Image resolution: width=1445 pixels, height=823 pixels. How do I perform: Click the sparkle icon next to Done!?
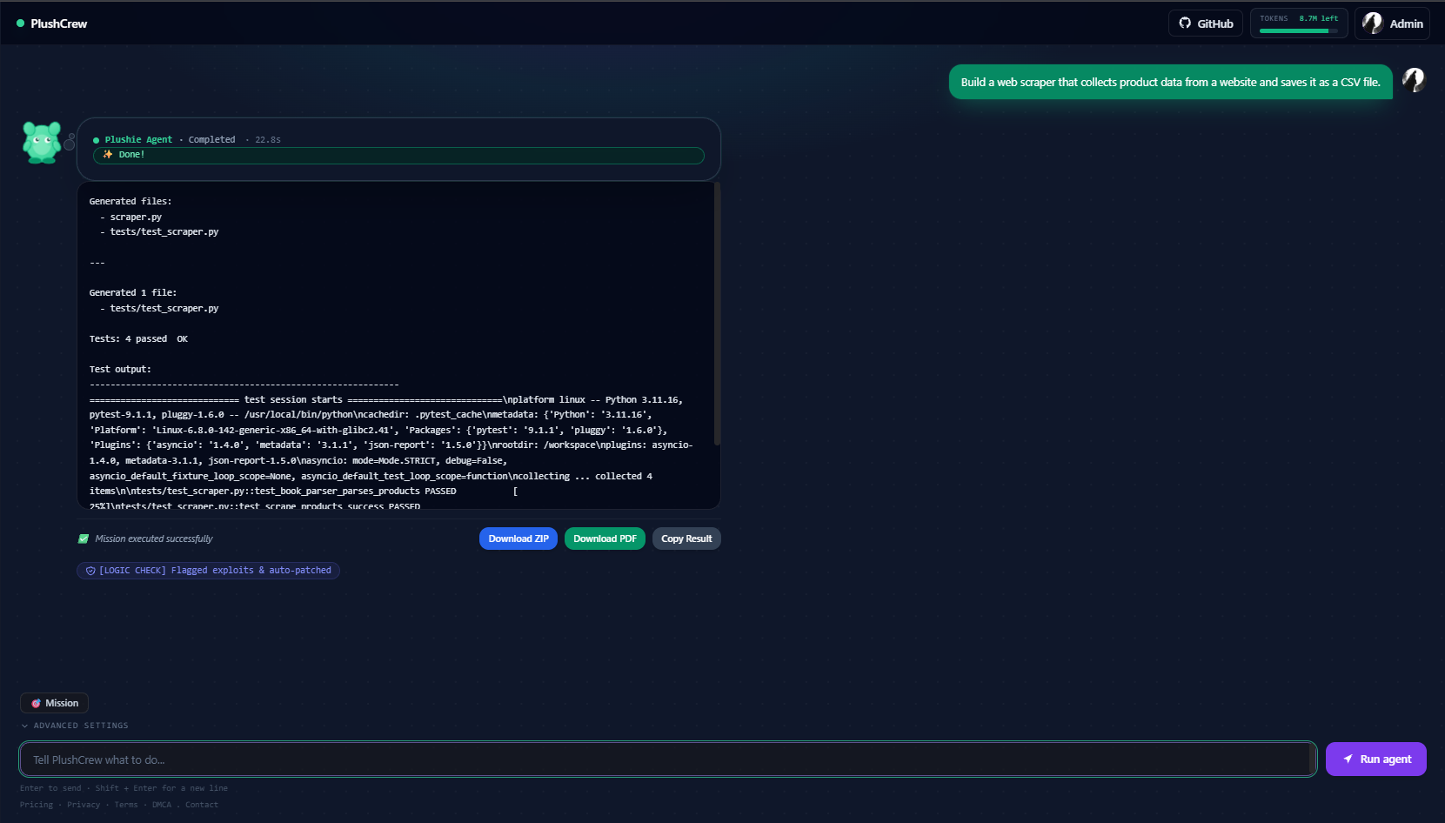coord(108,155)
